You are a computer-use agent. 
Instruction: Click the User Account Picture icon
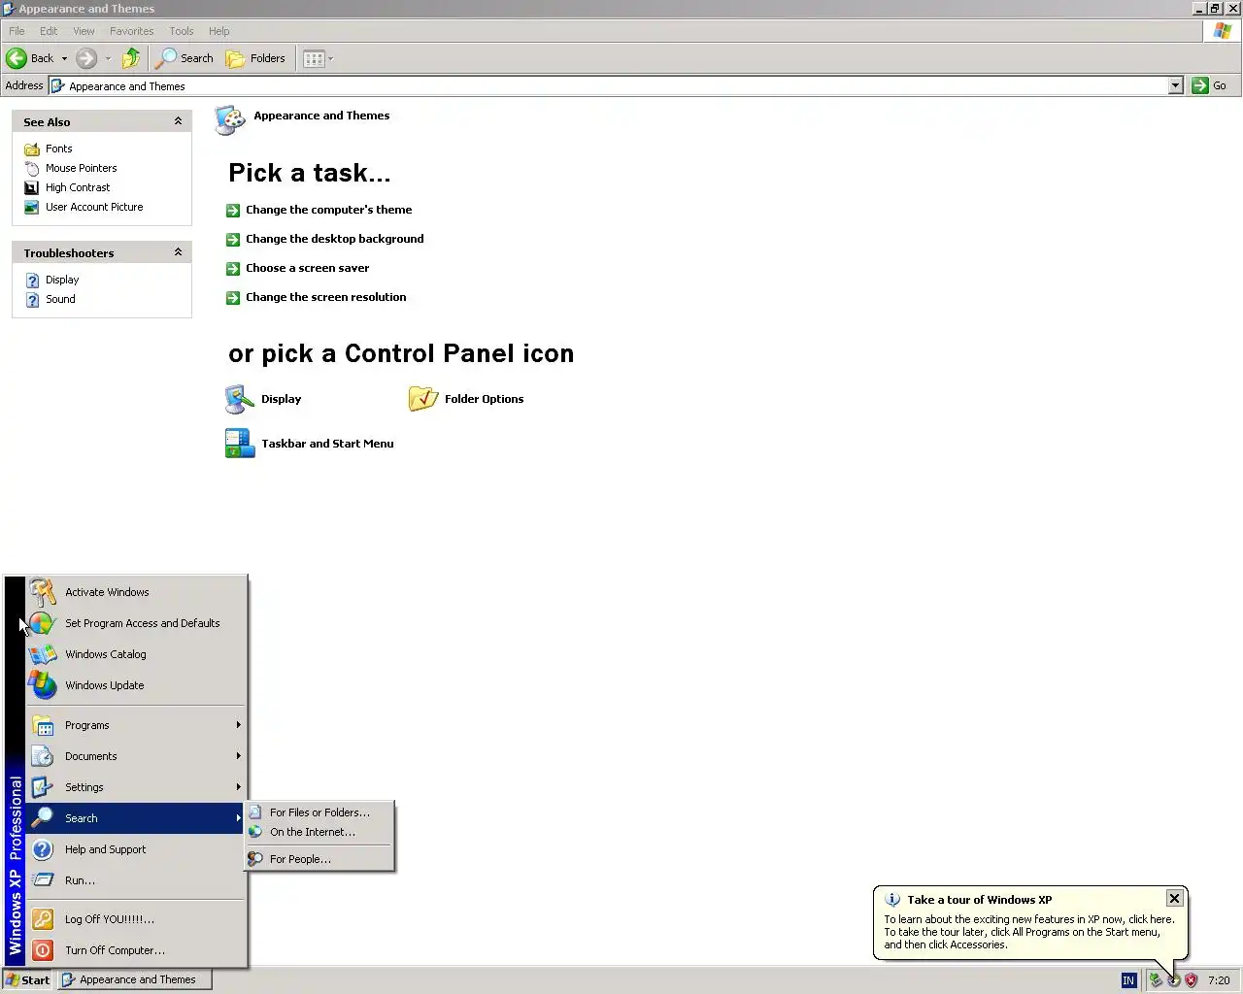click(32, 207)
